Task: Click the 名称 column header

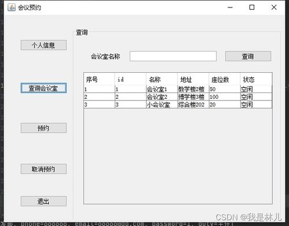Action: (x=162, y=79)
